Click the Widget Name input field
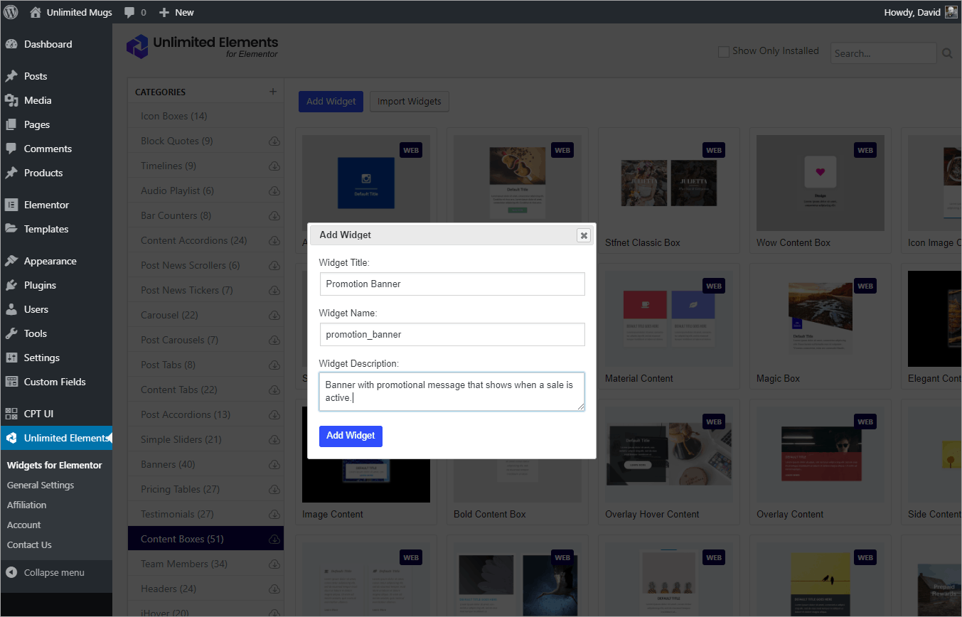 [x=452, y=334]
